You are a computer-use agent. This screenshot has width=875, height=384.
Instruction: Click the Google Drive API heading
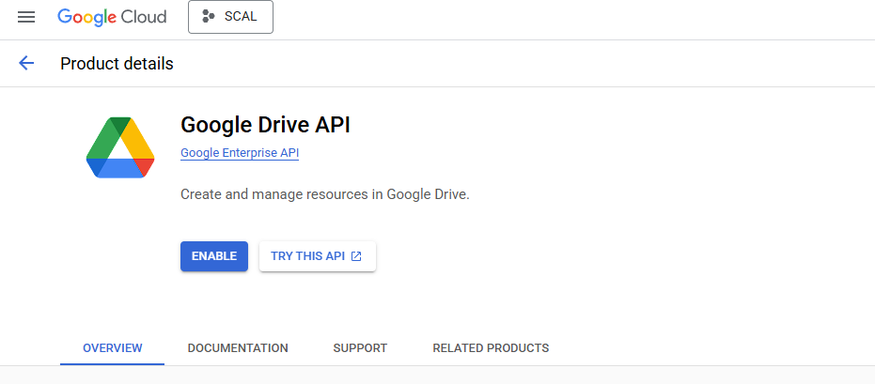[265, 126]
